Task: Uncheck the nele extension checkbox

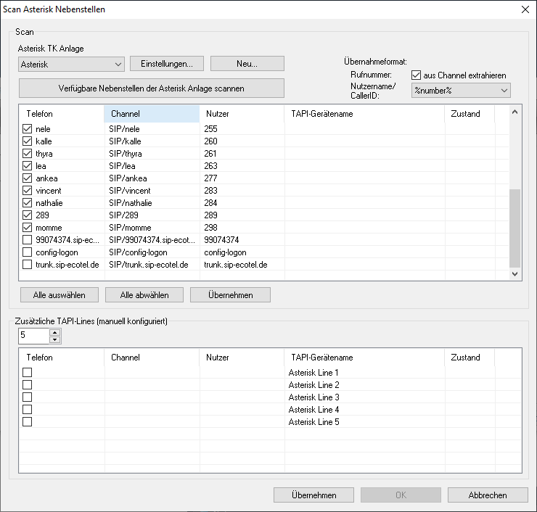Action: point(28,129)
